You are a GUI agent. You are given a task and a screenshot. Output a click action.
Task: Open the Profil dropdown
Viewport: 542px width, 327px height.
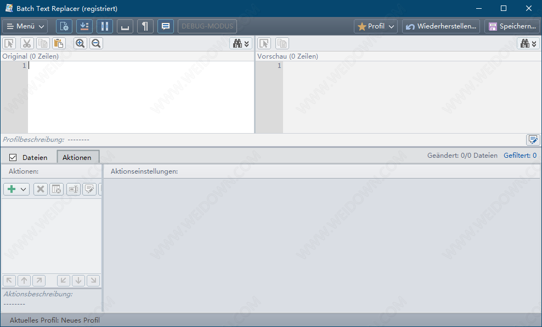tap(376, 26)
